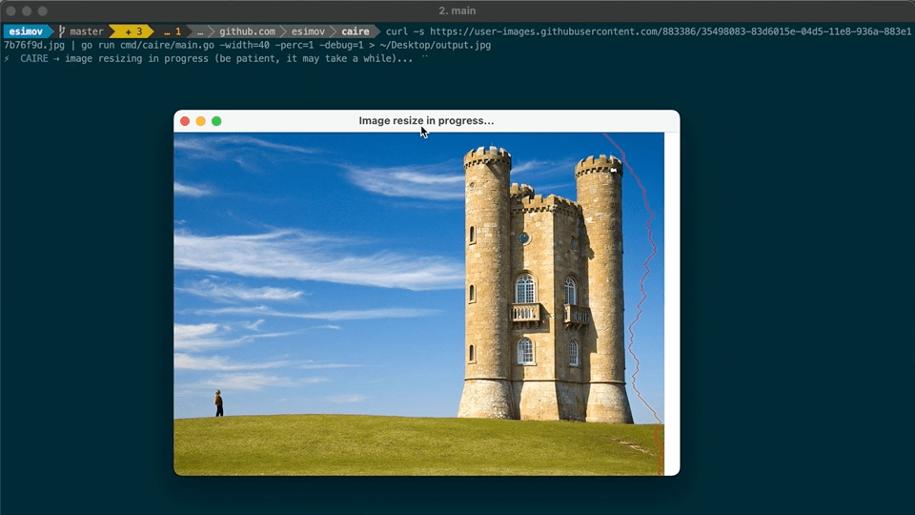The width and height of the screenshot is (915, 515).
Task: Click the person standing on the grass
Action: (218, 403)
